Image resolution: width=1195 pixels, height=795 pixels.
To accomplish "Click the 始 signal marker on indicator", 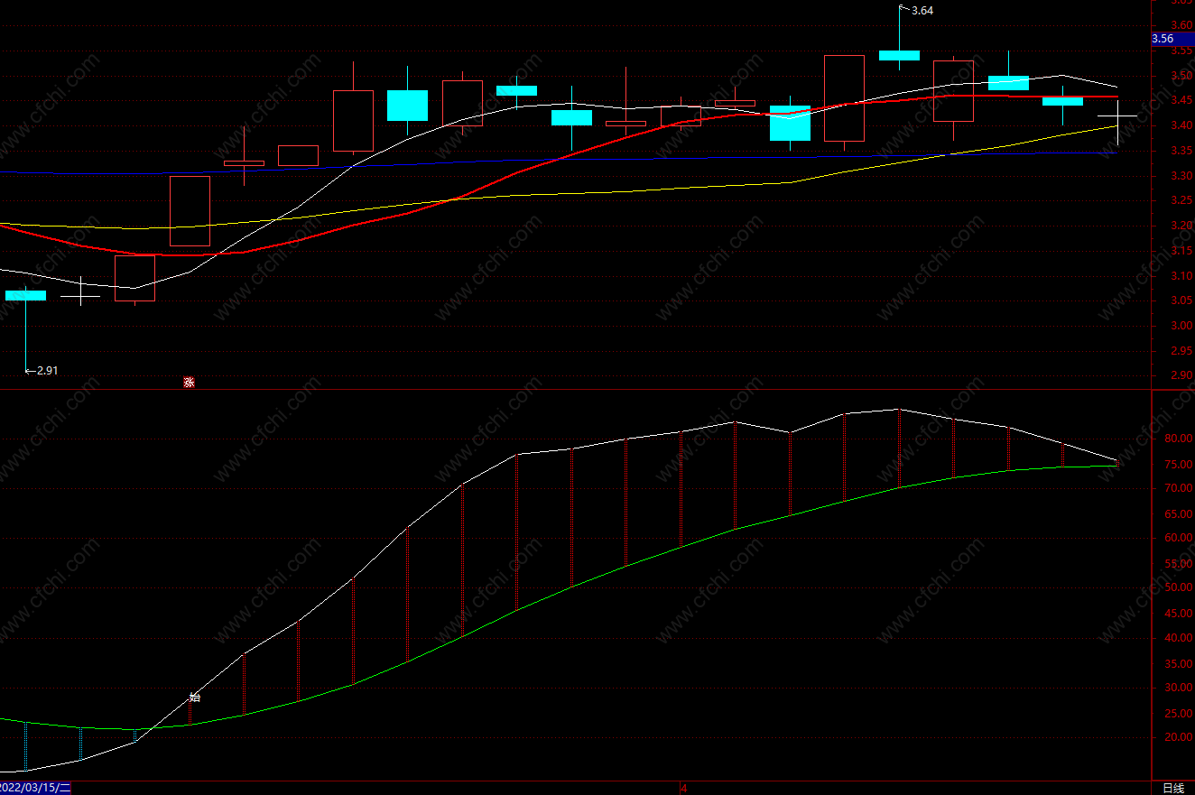I will [x=194, y=697].
